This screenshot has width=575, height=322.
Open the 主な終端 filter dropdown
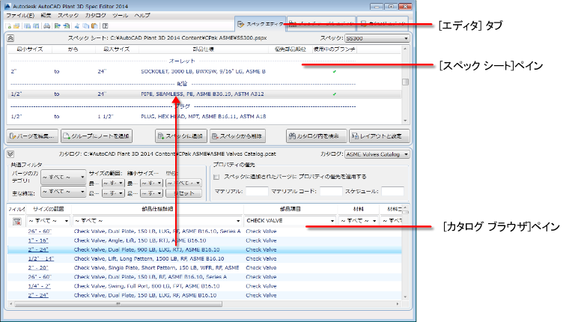pyautogui.click(x=63, y=192)
